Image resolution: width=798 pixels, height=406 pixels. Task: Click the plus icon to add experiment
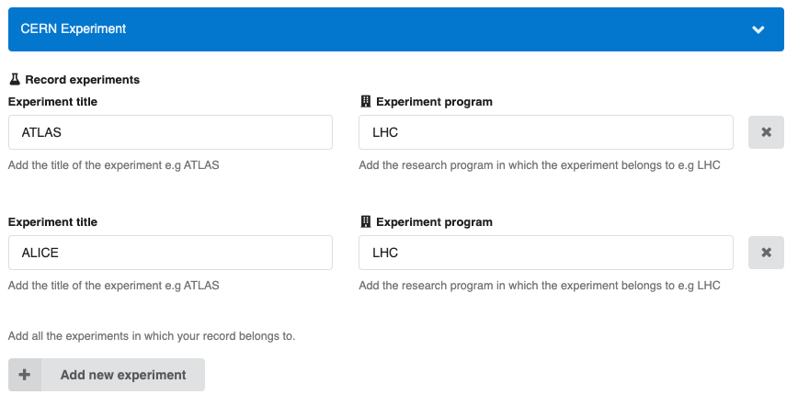click(x=25, y=375)
